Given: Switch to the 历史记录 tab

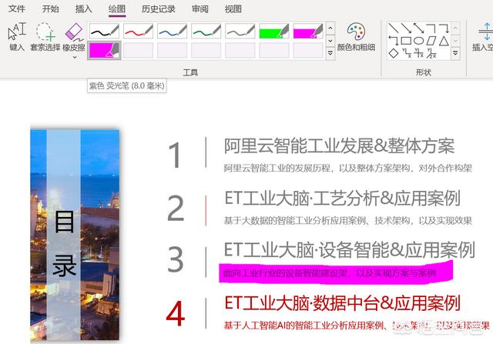Looking at the screenshot, I should pos(158,8).
